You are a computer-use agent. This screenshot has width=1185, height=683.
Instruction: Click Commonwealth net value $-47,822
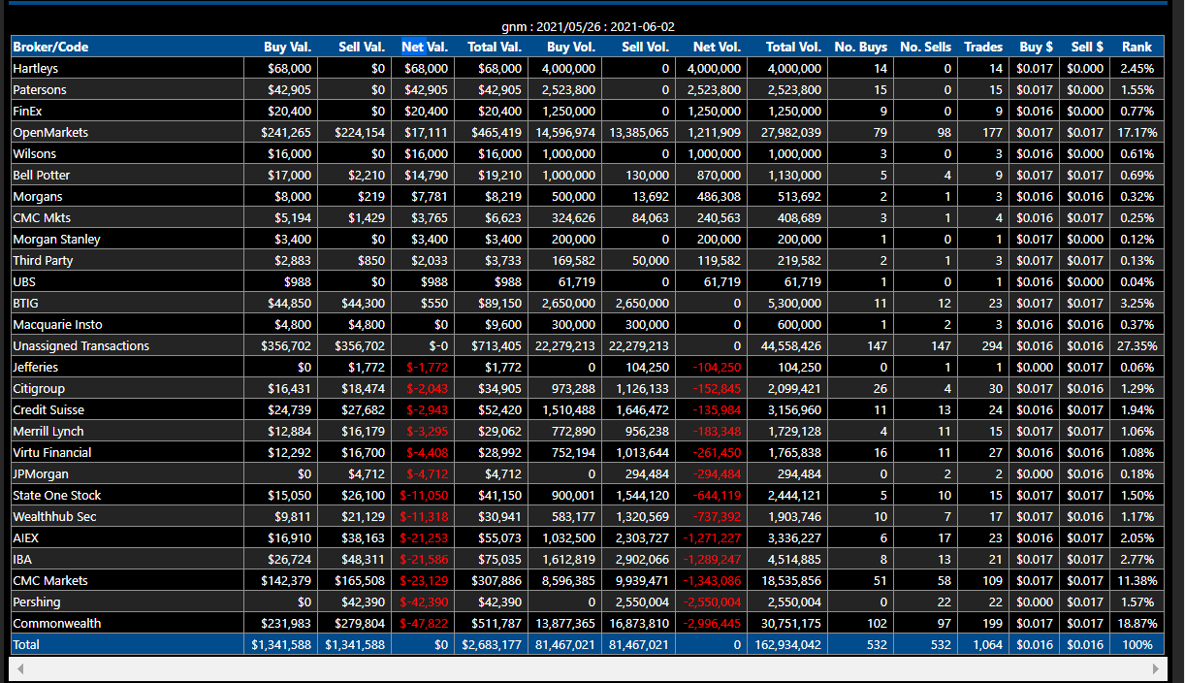click(x=424, y=623)
